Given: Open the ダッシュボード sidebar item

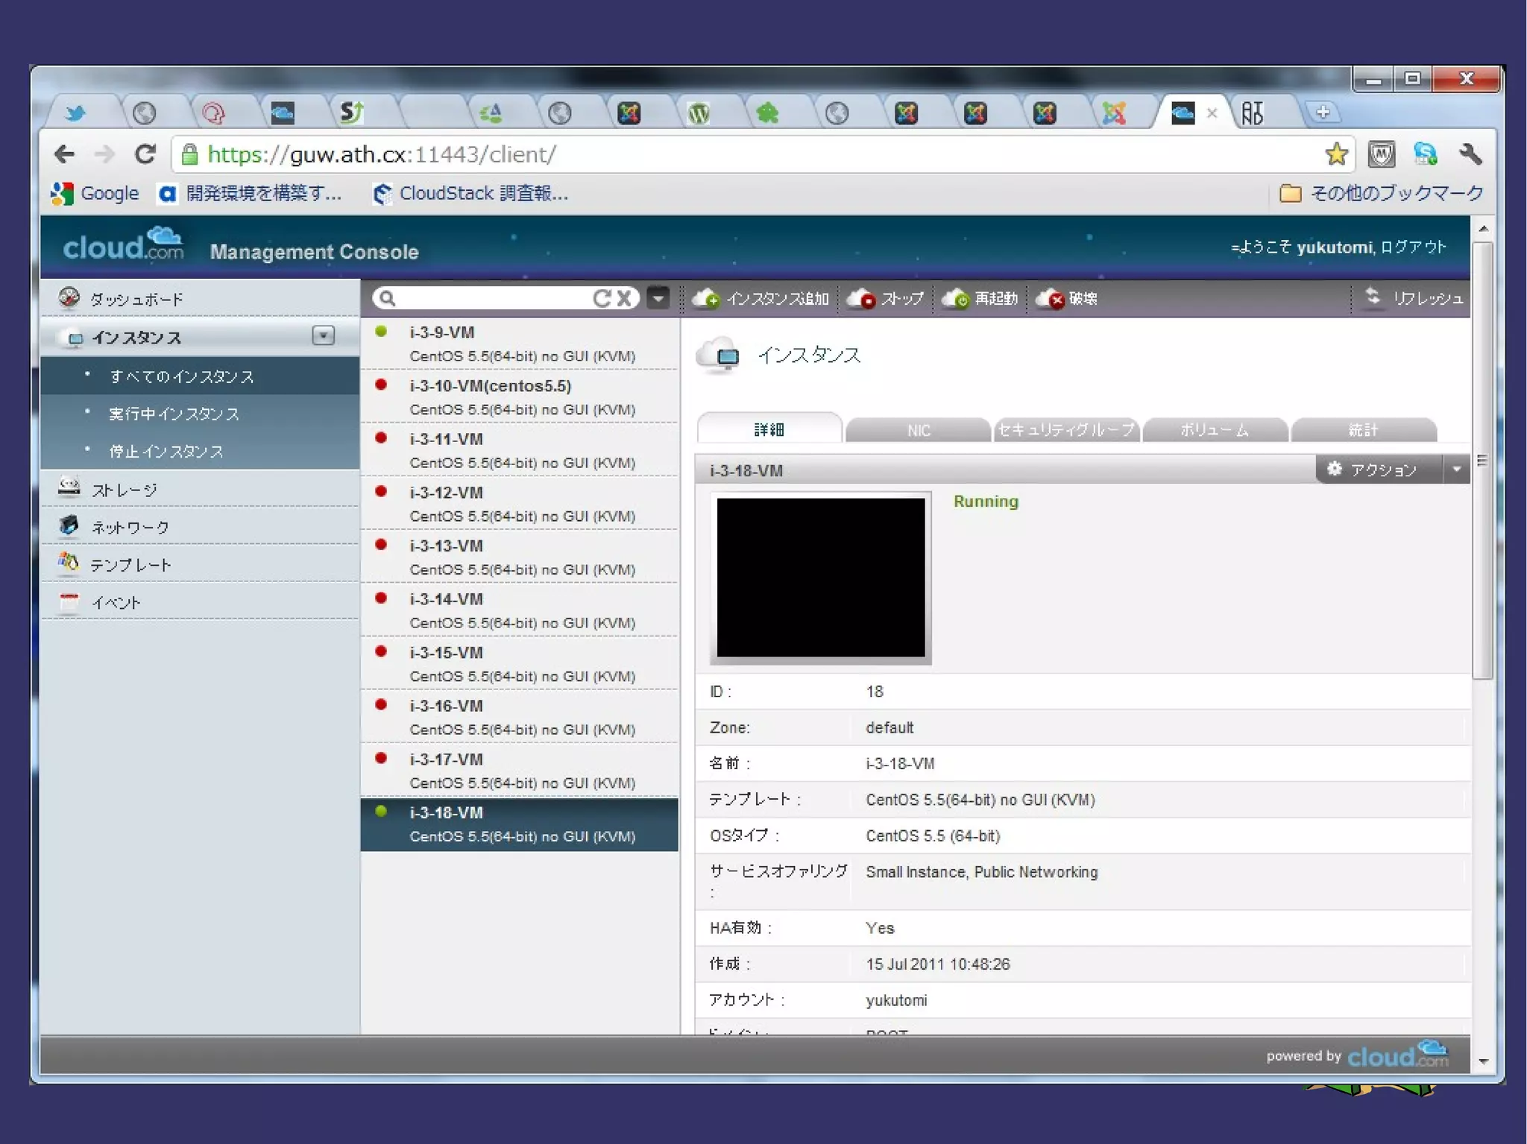Looking at the screenshot, I should point(200,299).
